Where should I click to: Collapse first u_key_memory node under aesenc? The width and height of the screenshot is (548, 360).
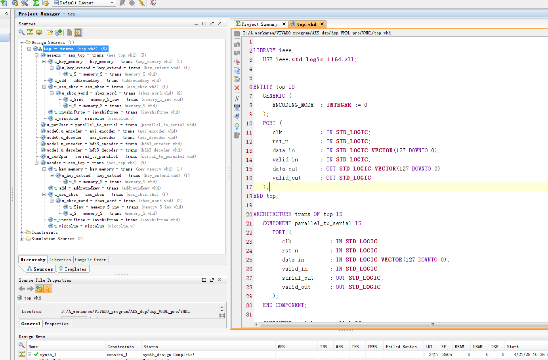coord(44,61)
